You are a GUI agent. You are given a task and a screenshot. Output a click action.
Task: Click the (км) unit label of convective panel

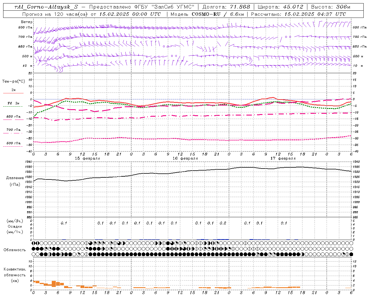click(15, 281)
